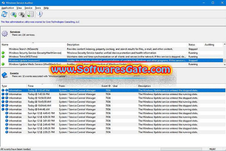The image size is (226, 151).
Task: Select event at Sun Apr 12 2:38:25 PM
Action: pos(113,132)
